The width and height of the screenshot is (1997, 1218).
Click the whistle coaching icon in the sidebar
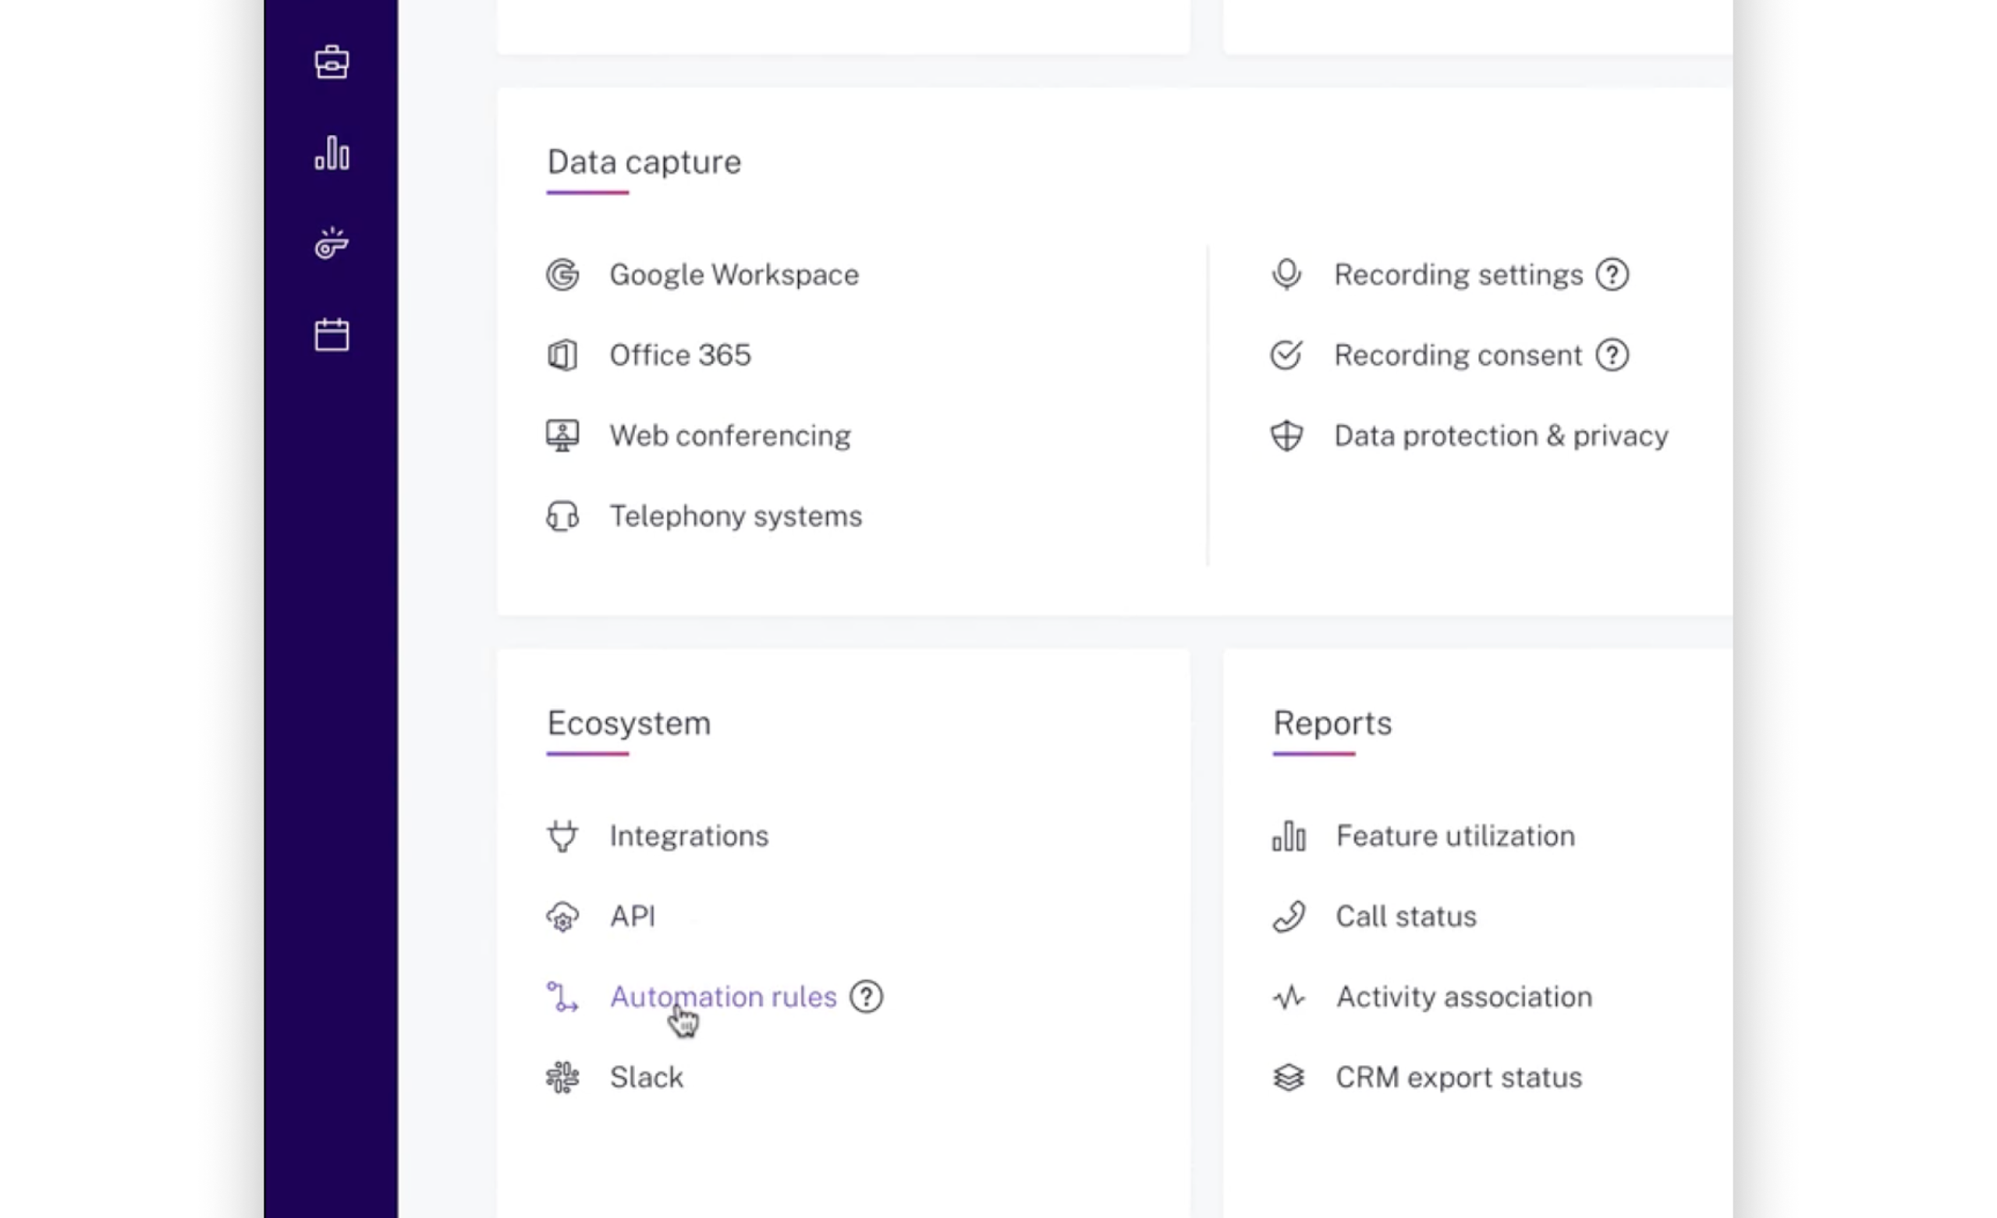click(332, 243)
